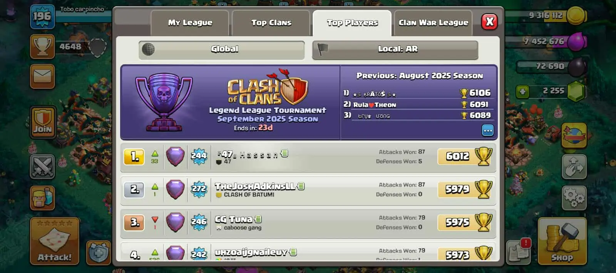Open the Clan War League tab
Image resolution: width=616 pixels, height=273 pixels.
point(433,23)
